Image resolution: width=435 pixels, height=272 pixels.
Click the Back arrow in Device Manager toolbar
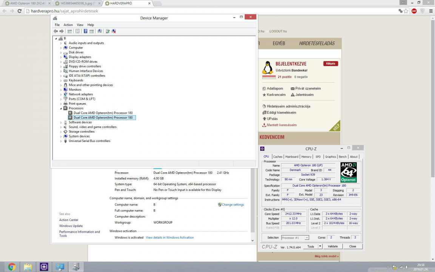coord(56,31)
